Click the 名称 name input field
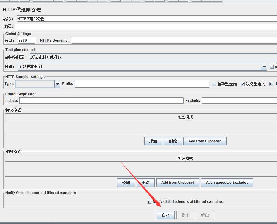Screen dimensions: 277x224 (147, 19)
